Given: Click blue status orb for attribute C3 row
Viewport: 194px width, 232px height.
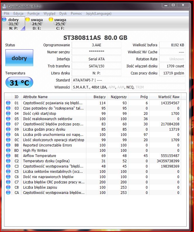Looking at the screenshot, I should 8,166.
